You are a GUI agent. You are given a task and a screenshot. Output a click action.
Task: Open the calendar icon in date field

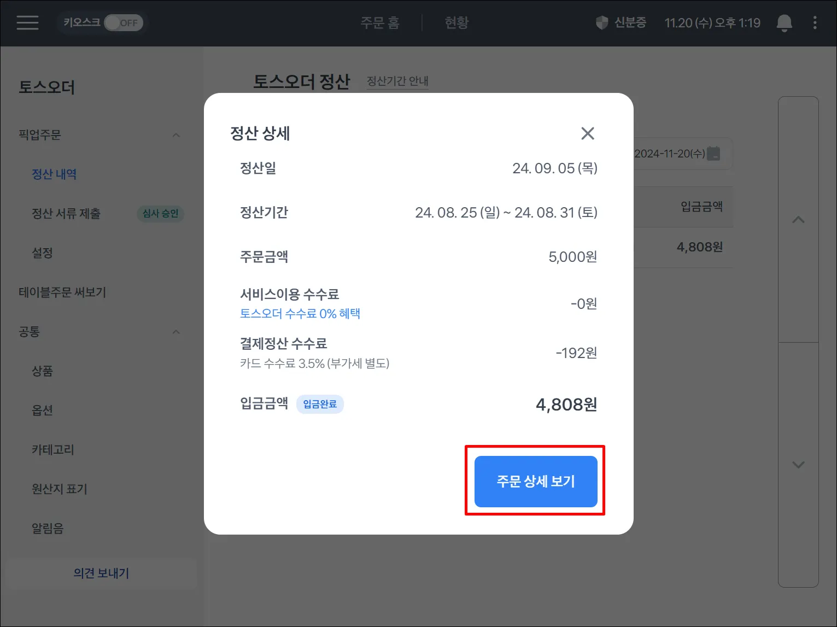pyautogui.click(x=713, y=154)
